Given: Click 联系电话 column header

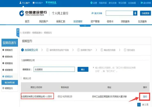Looking at the screenshot, I should pos(65,87).
